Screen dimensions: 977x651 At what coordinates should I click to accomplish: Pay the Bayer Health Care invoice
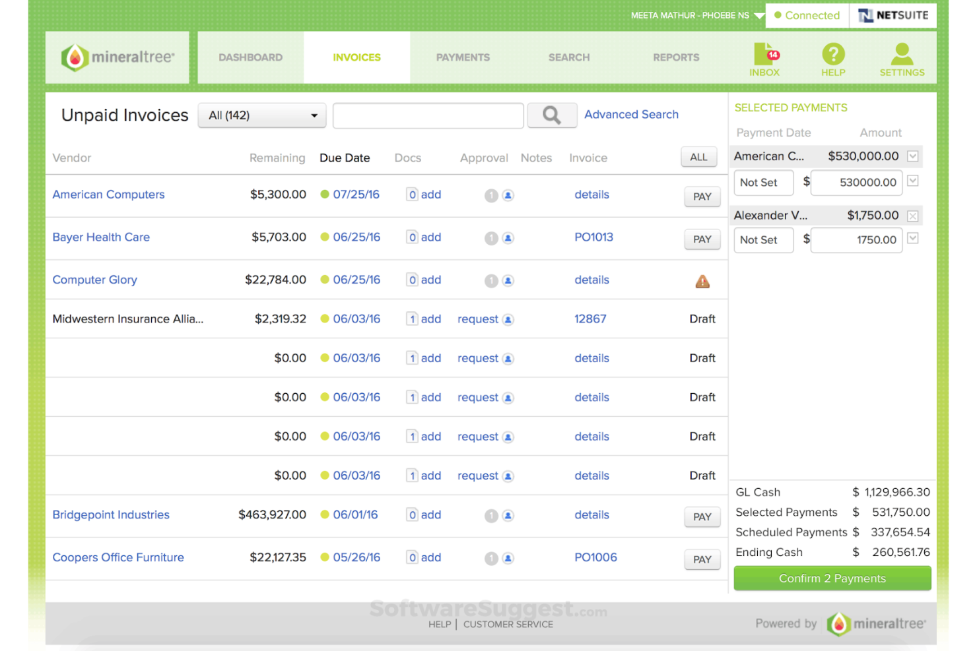point(702,239)
